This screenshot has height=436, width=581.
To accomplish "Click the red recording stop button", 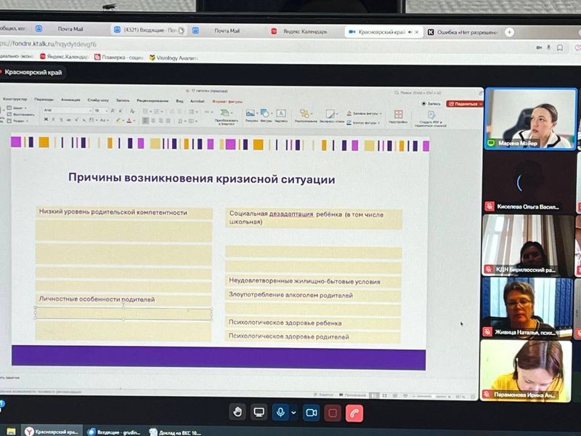I will pyautogui.click(x=333, y=413).
